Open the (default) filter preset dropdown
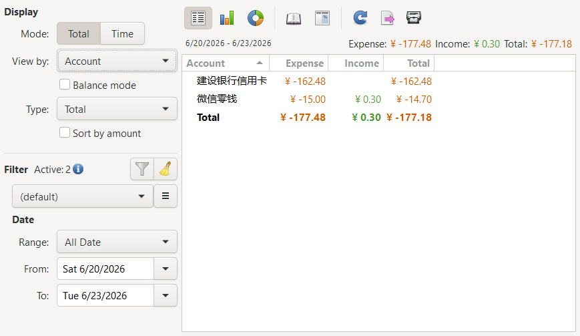Screen dimensions: 580x336 click(83, 196)
